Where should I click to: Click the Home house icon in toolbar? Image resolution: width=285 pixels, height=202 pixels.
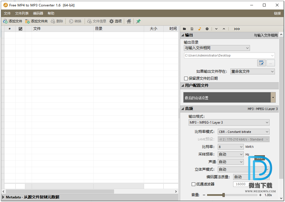pos(129,21)
